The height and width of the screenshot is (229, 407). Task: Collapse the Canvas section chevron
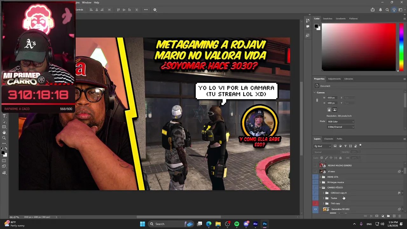tap(314, 93)
